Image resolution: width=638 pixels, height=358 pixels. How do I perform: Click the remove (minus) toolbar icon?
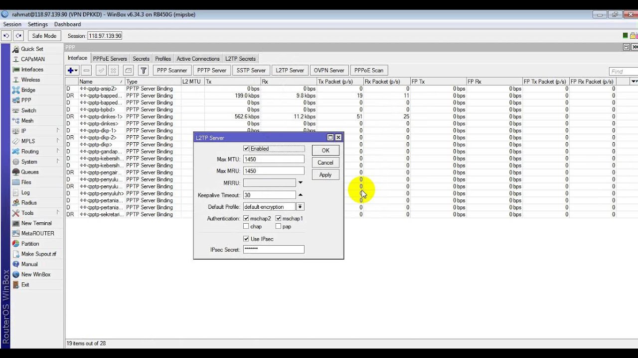[x=86, y=71]
